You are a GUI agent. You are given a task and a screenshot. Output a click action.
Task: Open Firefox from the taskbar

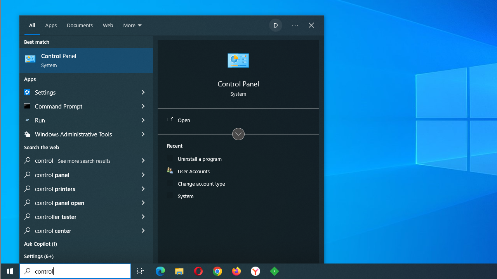pyautogui.click(x=236, y=271)
